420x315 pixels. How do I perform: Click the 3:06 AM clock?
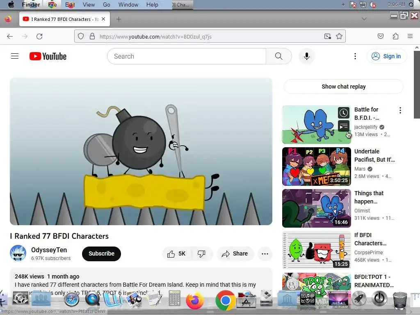(x=396, y=5)
